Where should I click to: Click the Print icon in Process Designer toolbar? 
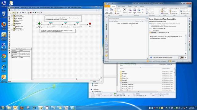pyautogui.click(x=18, y=13)
